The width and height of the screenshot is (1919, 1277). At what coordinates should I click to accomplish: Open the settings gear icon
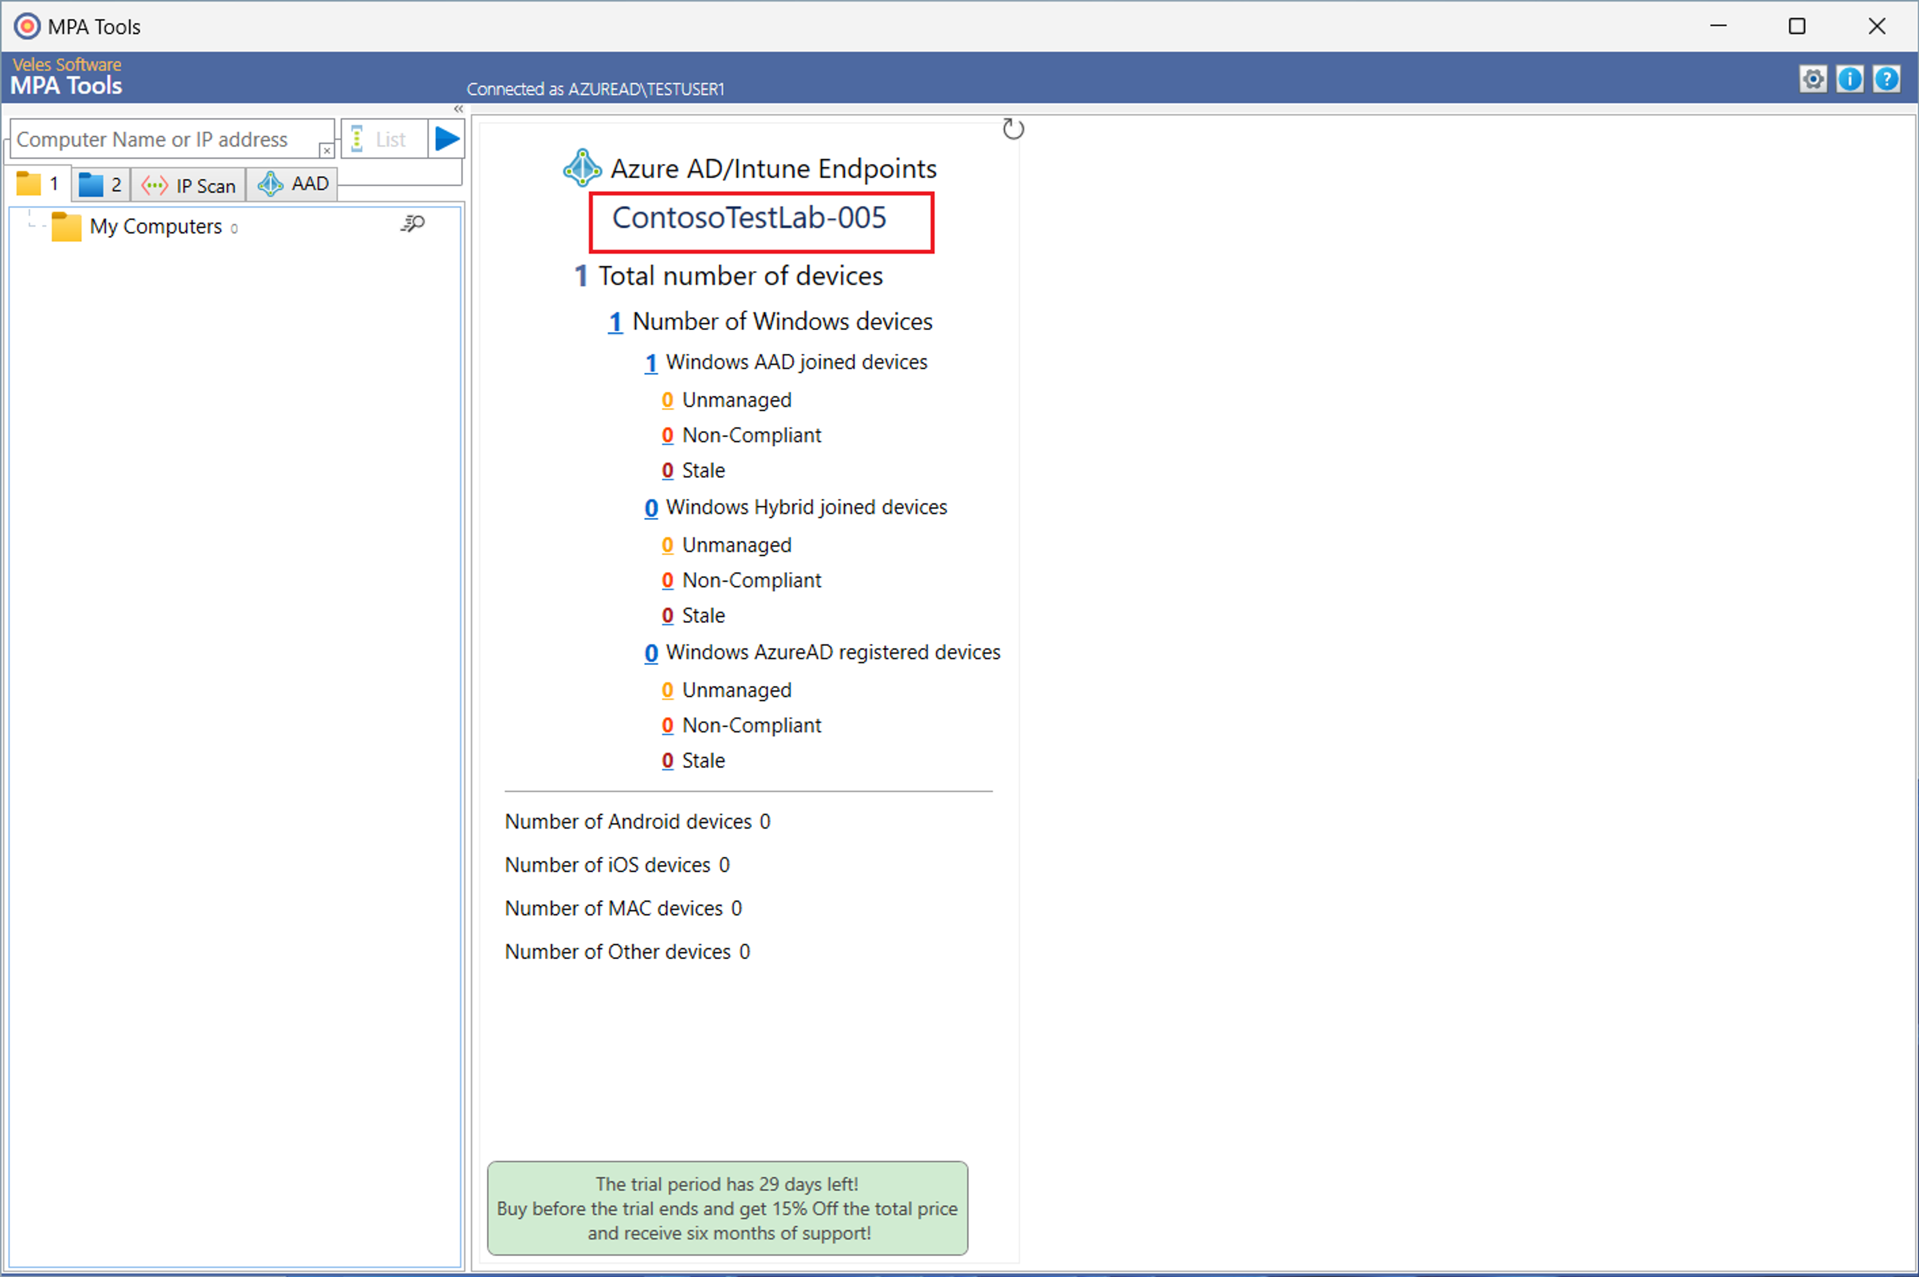point(1813,79)
